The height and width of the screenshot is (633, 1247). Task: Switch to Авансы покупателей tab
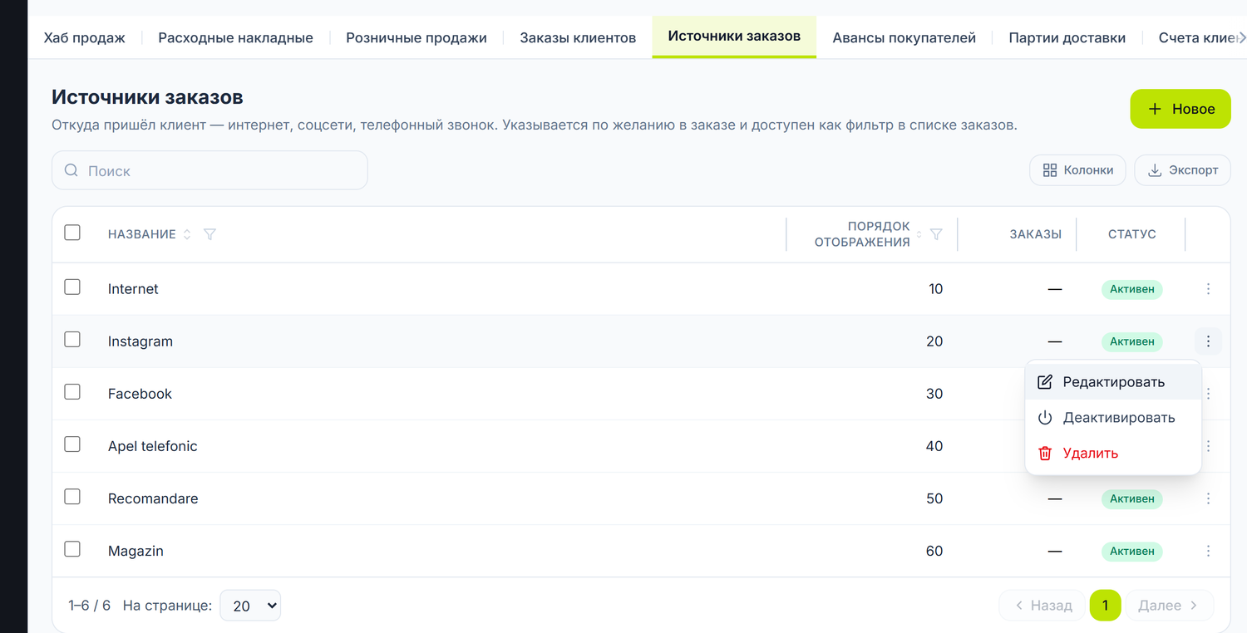tap(904, 37)
